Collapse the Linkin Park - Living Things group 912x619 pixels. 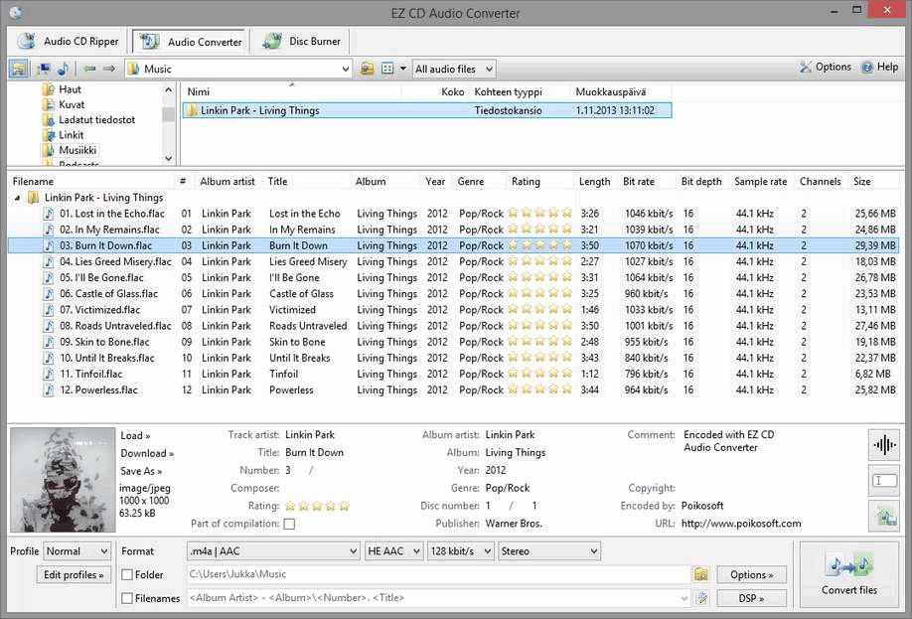(x=18, y=198)
